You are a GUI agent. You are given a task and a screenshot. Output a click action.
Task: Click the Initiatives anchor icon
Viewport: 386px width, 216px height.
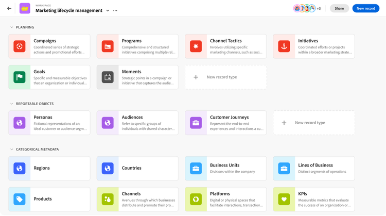284,46
